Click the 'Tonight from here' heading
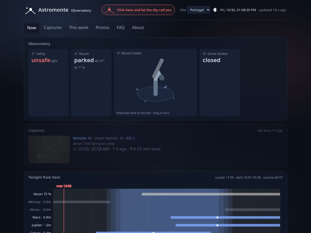 pos(44,177)
